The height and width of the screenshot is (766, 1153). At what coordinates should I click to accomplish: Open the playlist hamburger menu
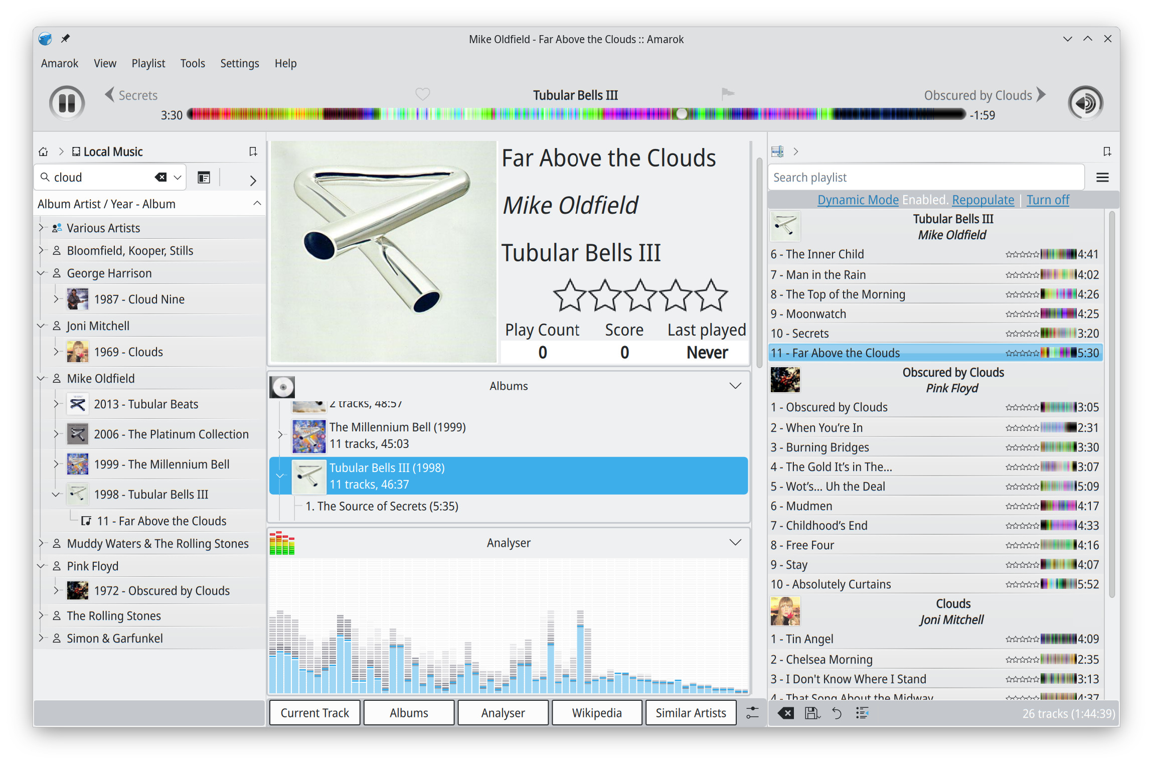pyautogui.click(x=1102, y=178)
